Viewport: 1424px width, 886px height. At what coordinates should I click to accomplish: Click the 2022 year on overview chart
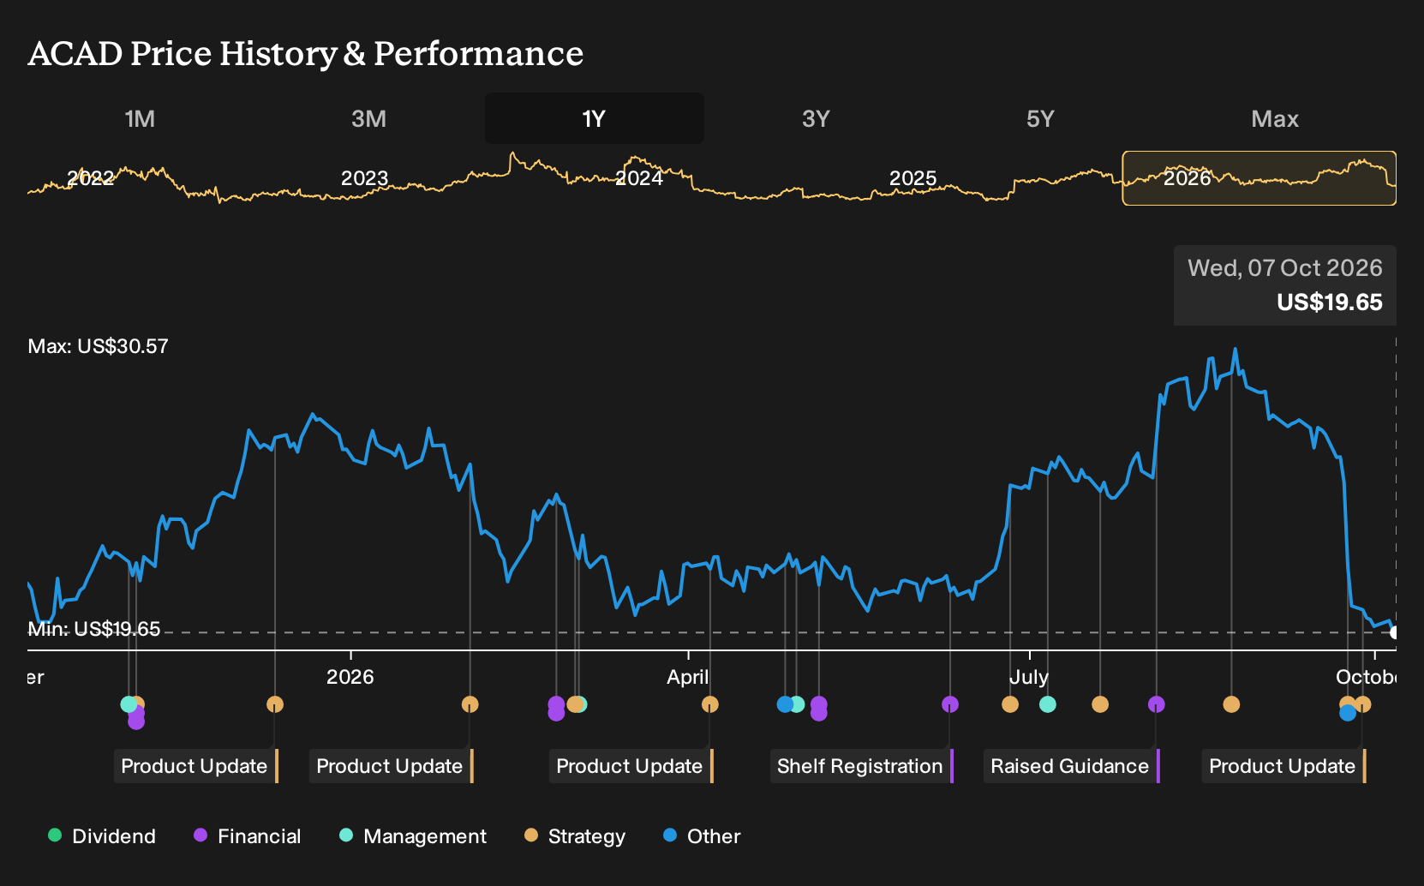point(91,178)
